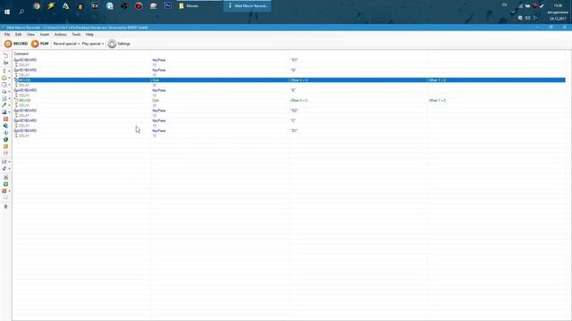This screenshot has height=321, width=572.
Task: Open the Tools menu
Action: 76,35
